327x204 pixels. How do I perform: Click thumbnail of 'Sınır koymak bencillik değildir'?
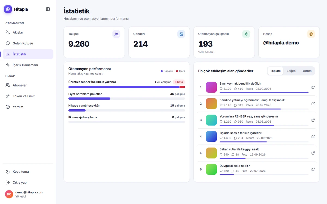(211, 87)
